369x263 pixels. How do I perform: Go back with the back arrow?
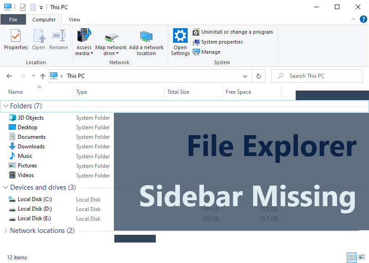pyautogui.click(x=9, y=76)
